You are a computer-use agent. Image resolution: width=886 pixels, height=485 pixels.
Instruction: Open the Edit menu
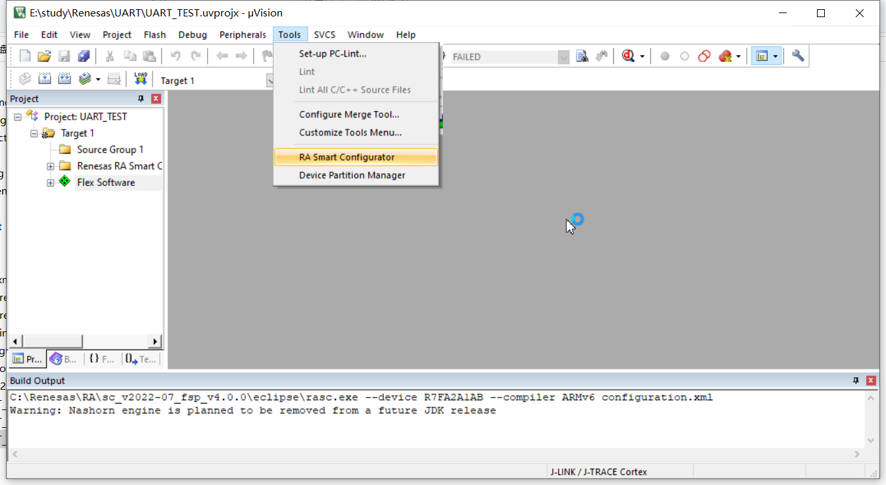pyautogui.click(x=49, y=35)
